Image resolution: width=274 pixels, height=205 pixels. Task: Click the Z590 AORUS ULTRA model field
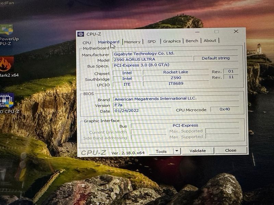(x=152, y=59)
